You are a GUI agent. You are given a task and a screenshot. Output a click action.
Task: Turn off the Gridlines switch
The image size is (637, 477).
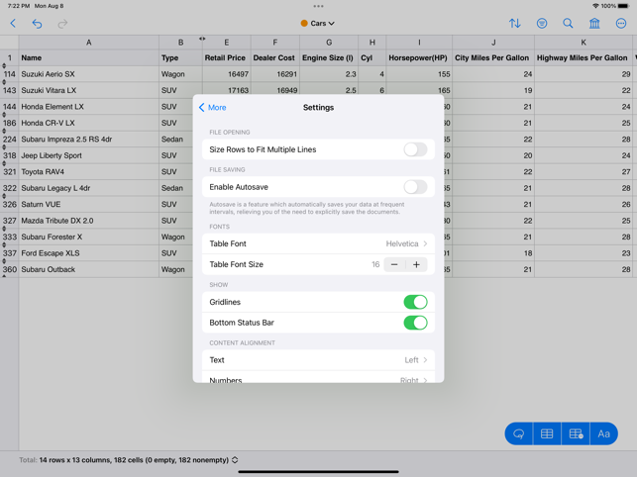click(x=415, y=302)
